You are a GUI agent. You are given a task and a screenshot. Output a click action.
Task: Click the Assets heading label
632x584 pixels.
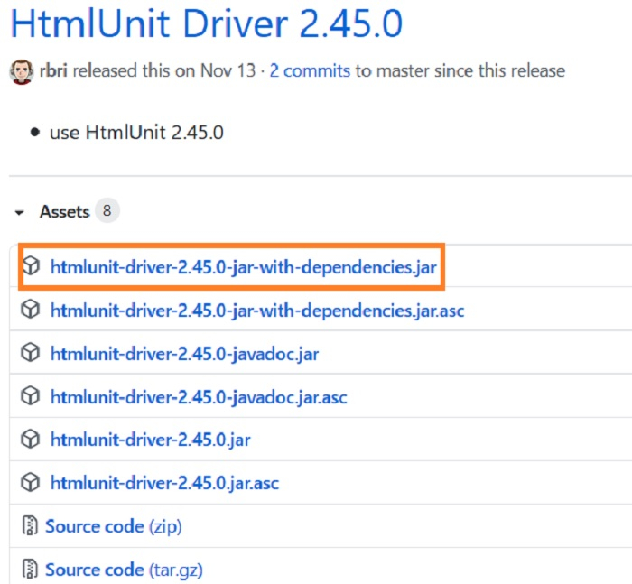(64, 211)
